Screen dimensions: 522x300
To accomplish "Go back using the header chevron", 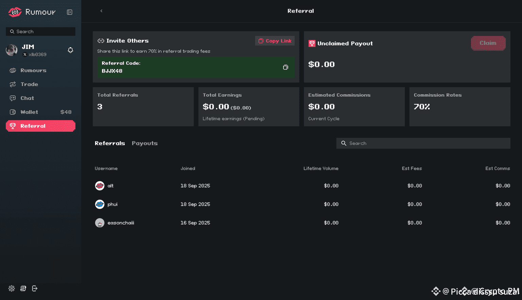I will coord(101,11).
